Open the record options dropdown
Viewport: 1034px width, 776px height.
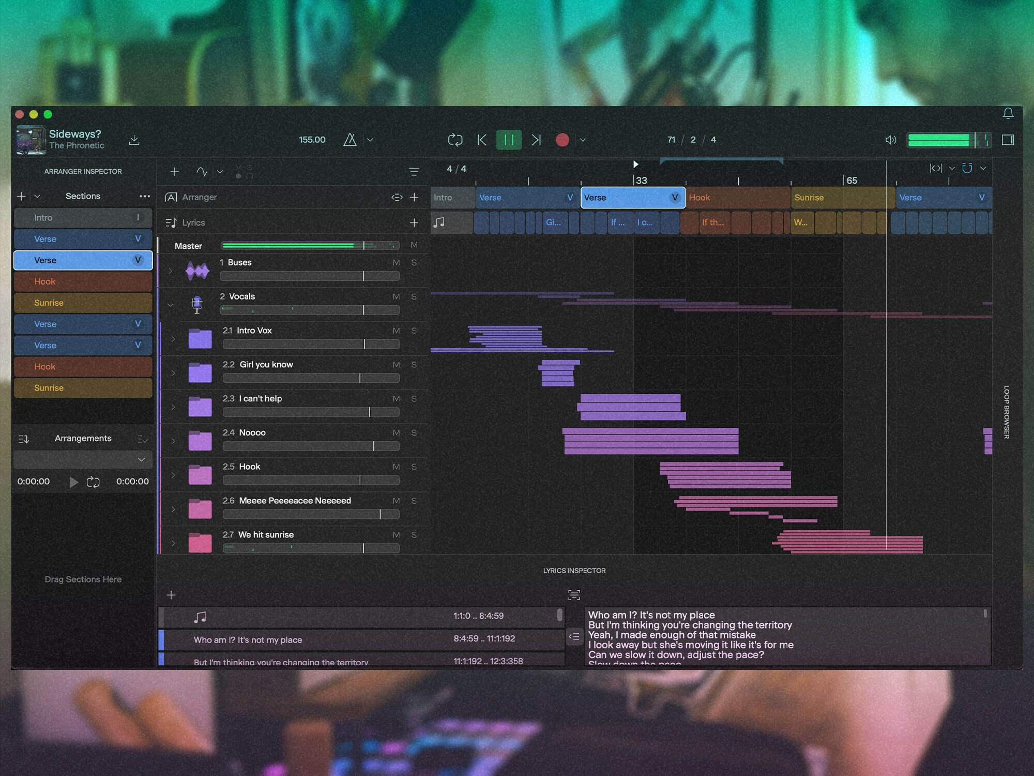pos(583,140)
